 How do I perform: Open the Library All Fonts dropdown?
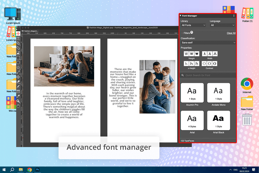193,25
